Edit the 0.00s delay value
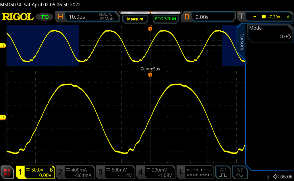Image resolution: width=294 pixels, height=181 pixels. pyautogui.click(x=202, y=17)
